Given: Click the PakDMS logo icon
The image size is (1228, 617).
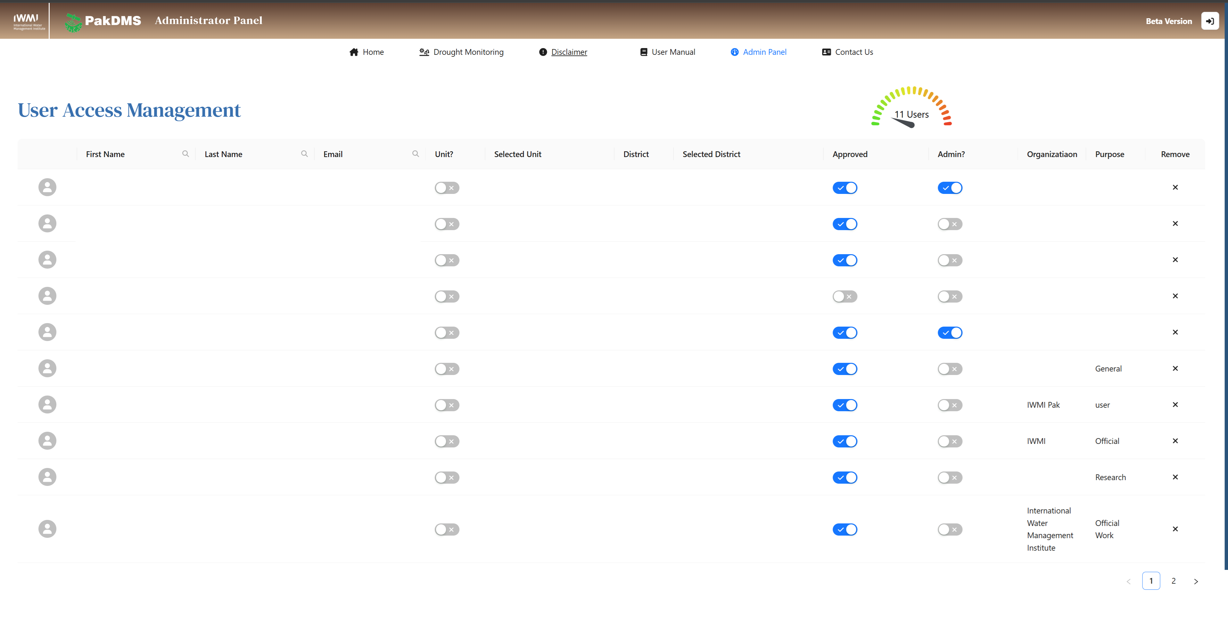Looking at the screenshot, I should (x=73, y=22).
